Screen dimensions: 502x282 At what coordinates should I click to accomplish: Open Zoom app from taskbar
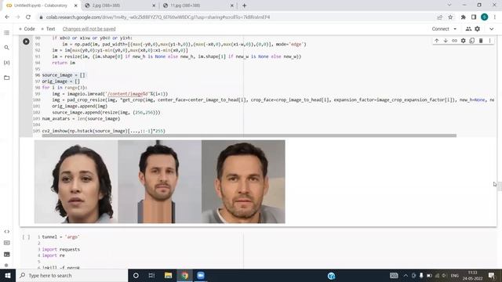(201, 276)
